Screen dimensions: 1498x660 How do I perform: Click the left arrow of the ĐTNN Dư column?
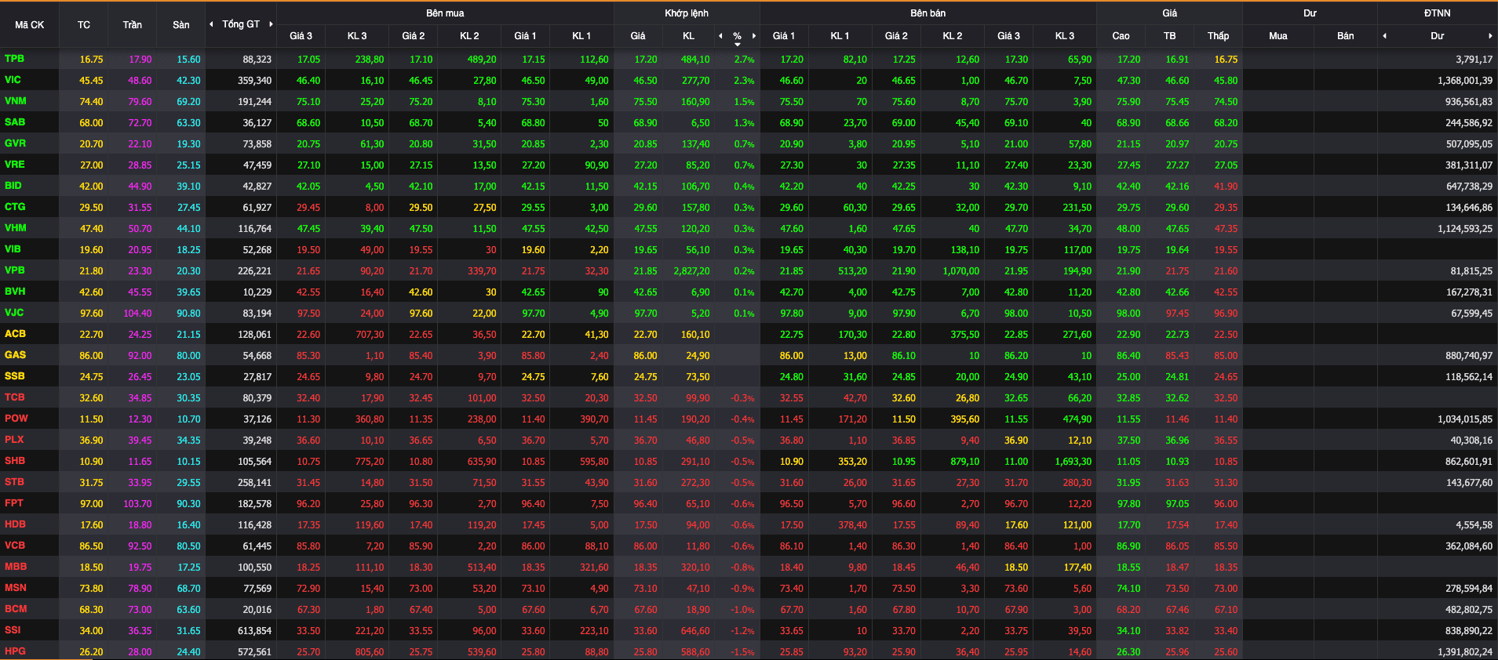(1384, 36)
